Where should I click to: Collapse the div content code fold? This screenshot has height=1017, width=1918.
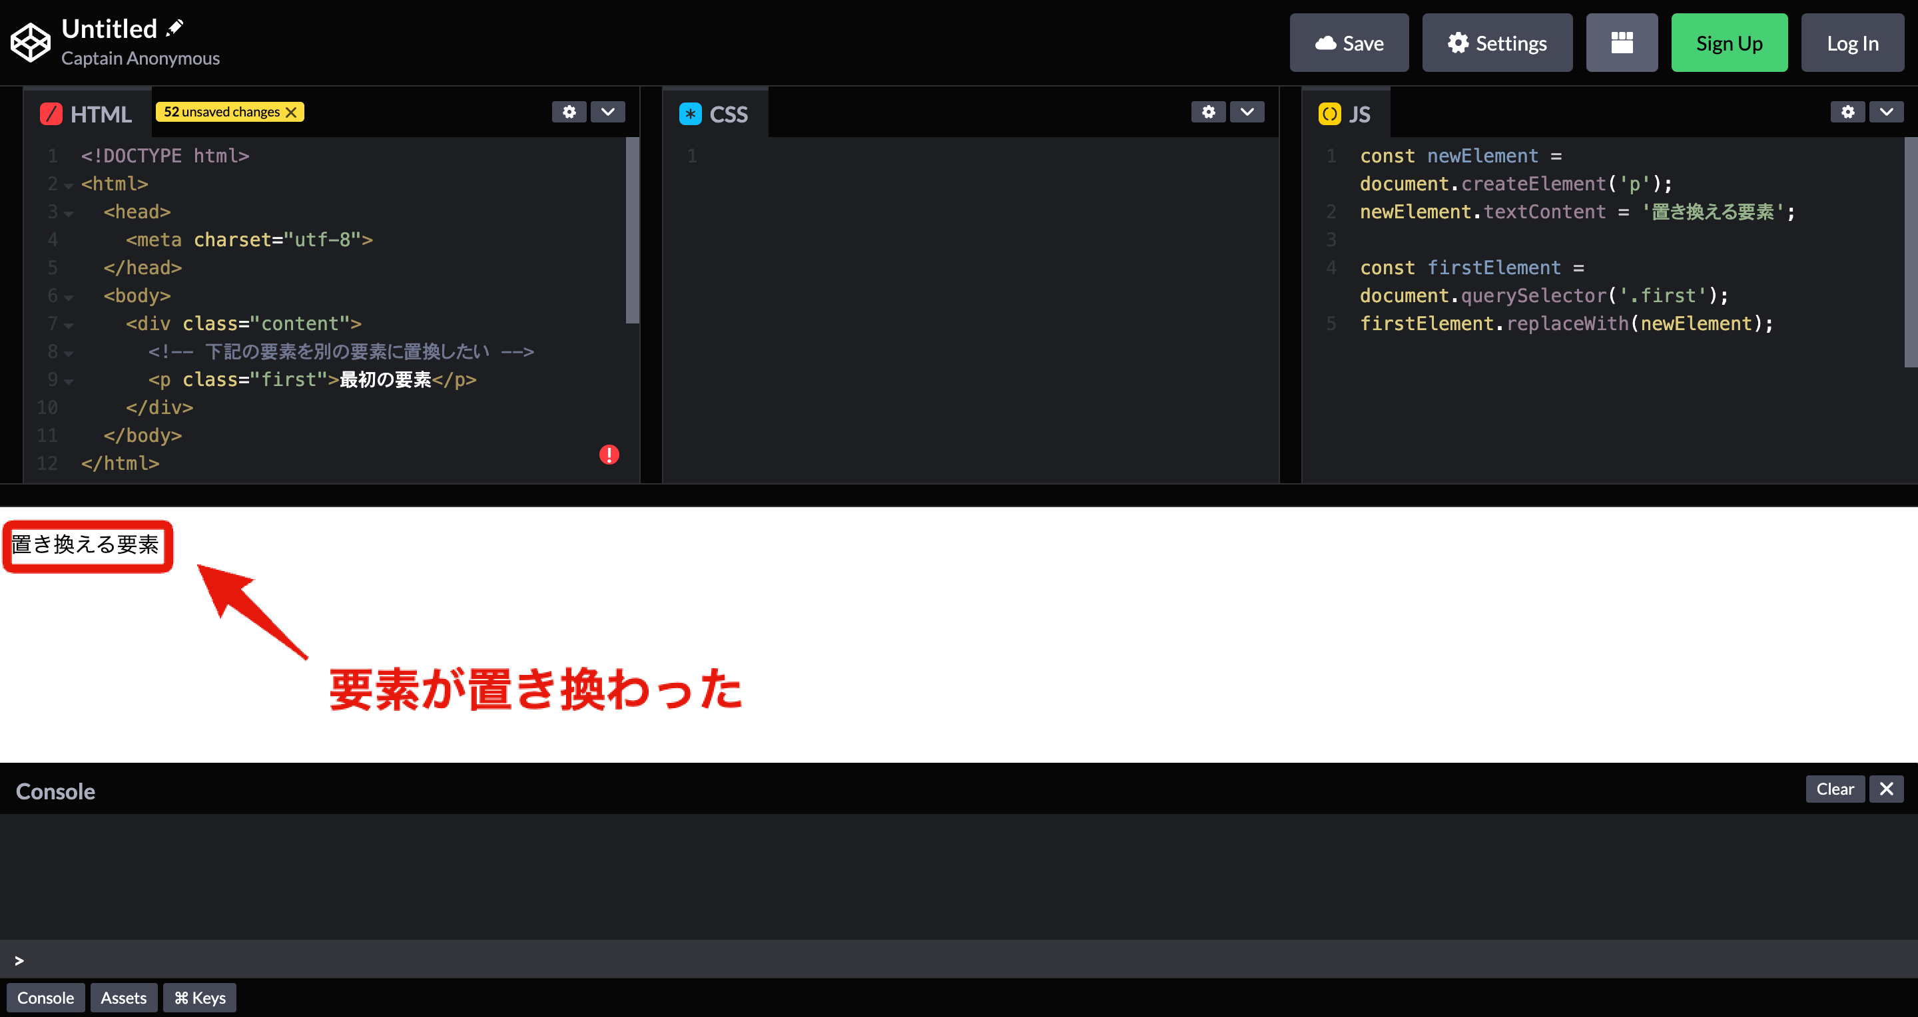(69, 326)
